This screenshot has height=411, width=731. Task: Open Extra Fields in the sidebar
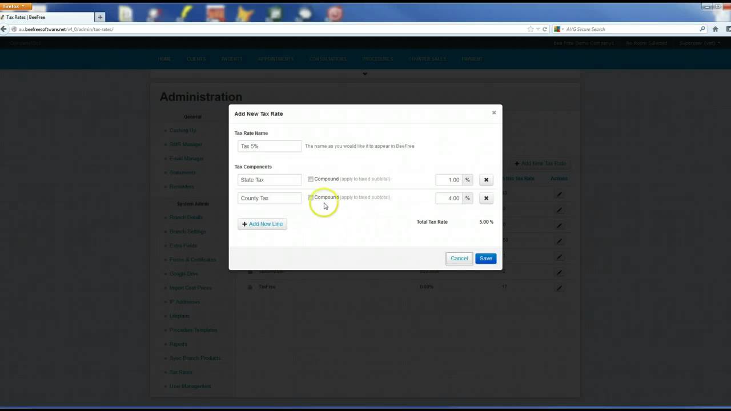pyautogui.click(x=183, y=245)
